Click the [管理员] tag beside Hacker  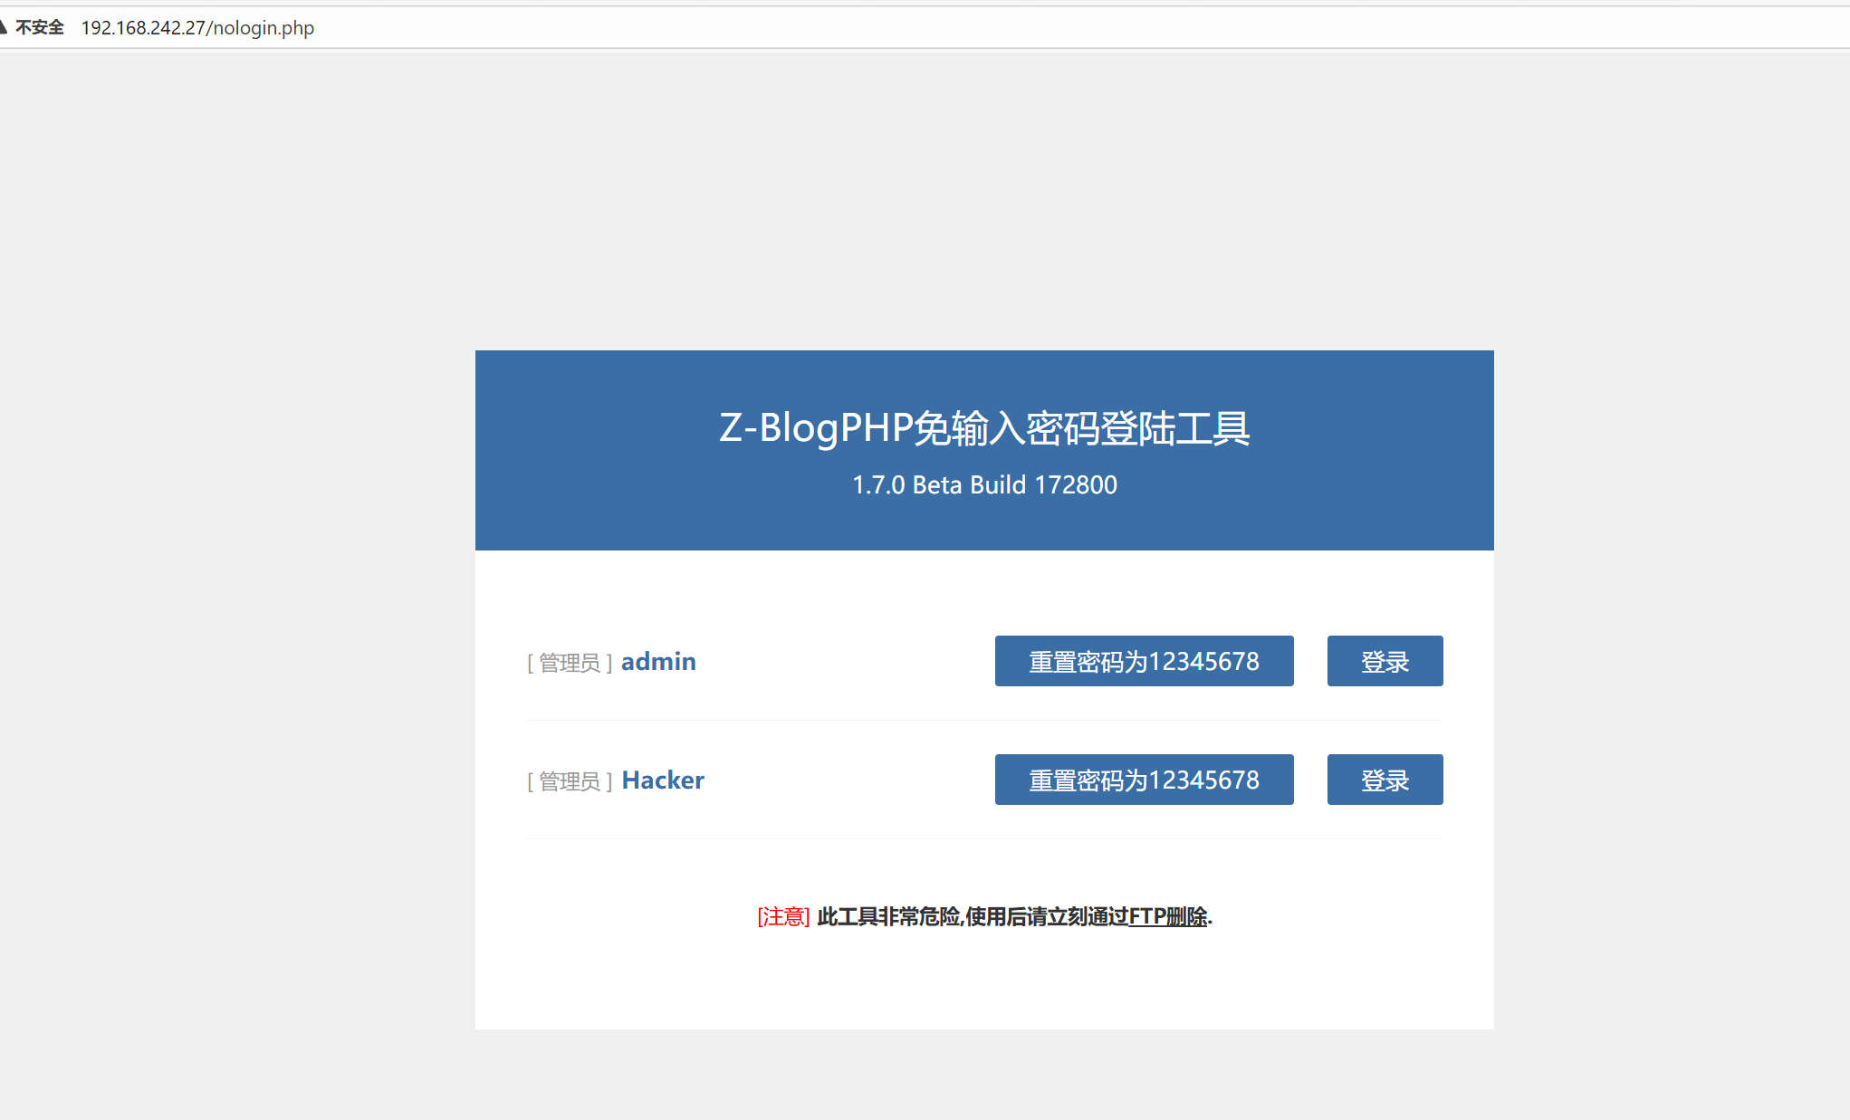click(x=570, y=781)
